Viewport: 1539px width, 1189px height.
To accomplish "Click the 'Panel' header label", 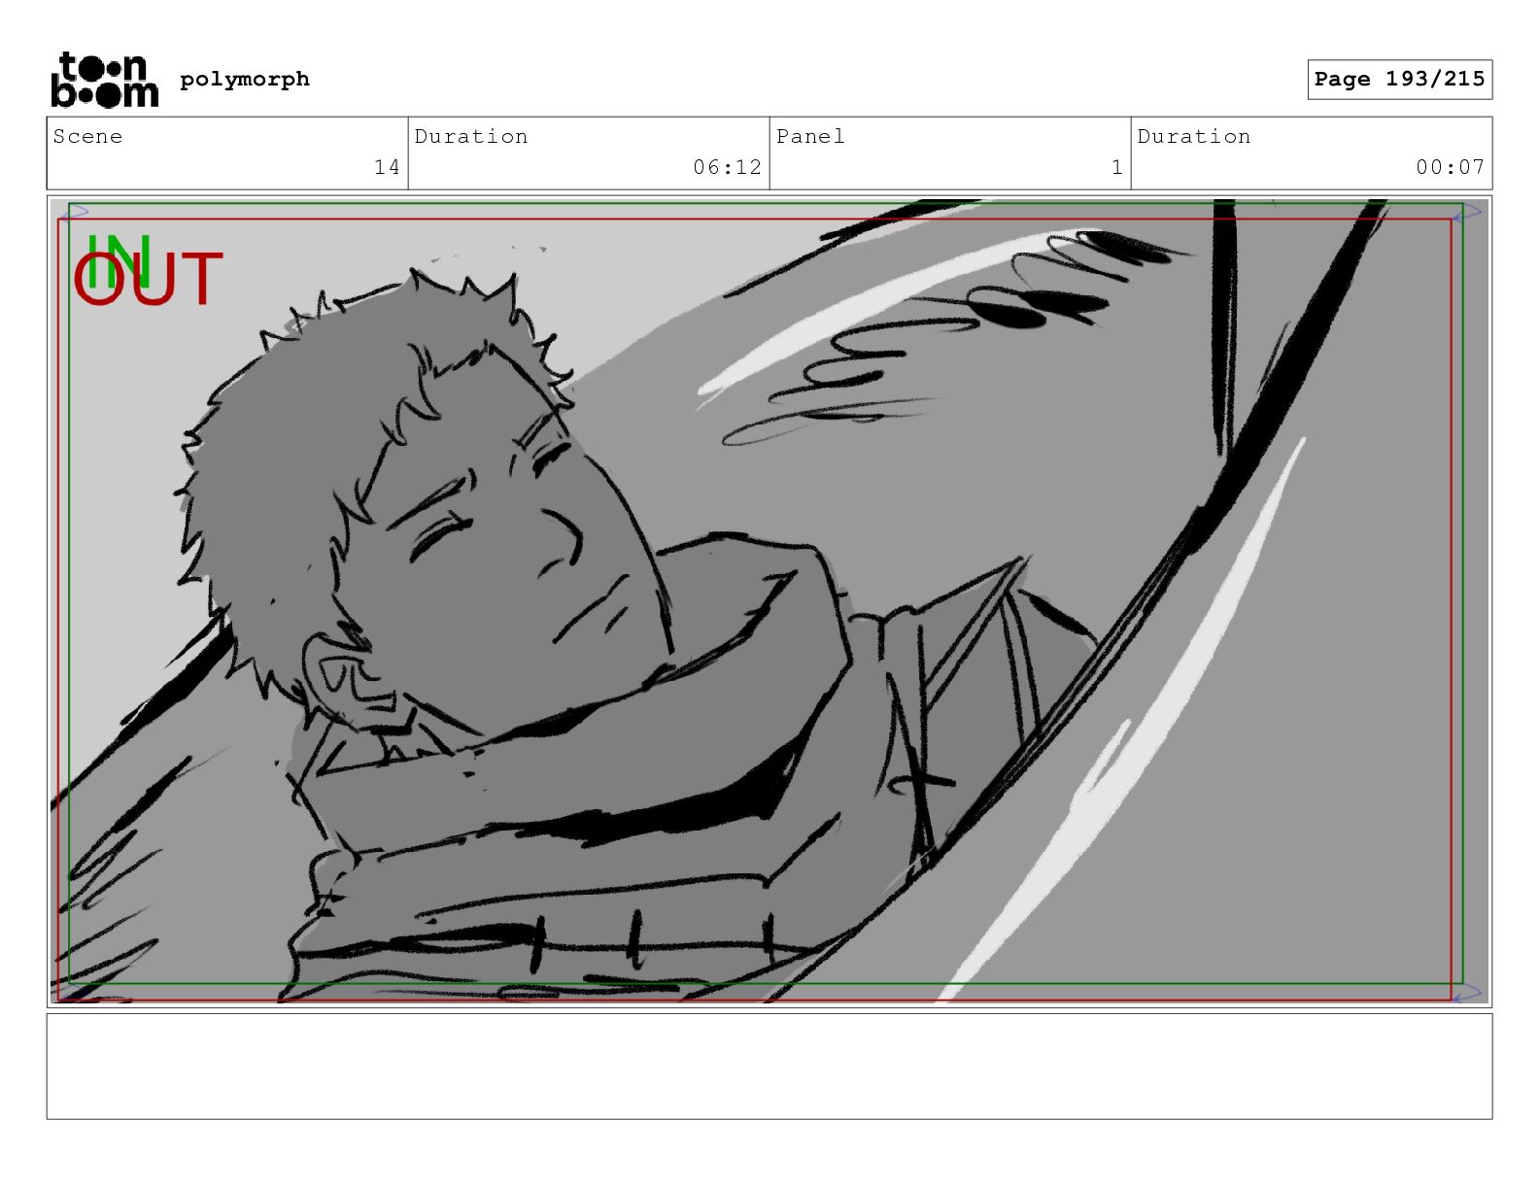I will point(810,136).
